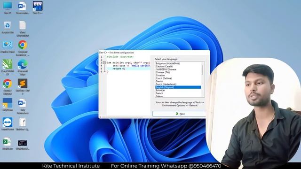The image size is (301, 169).
Task: Select Croatian in the language list
Action: (x=178, y=75)
